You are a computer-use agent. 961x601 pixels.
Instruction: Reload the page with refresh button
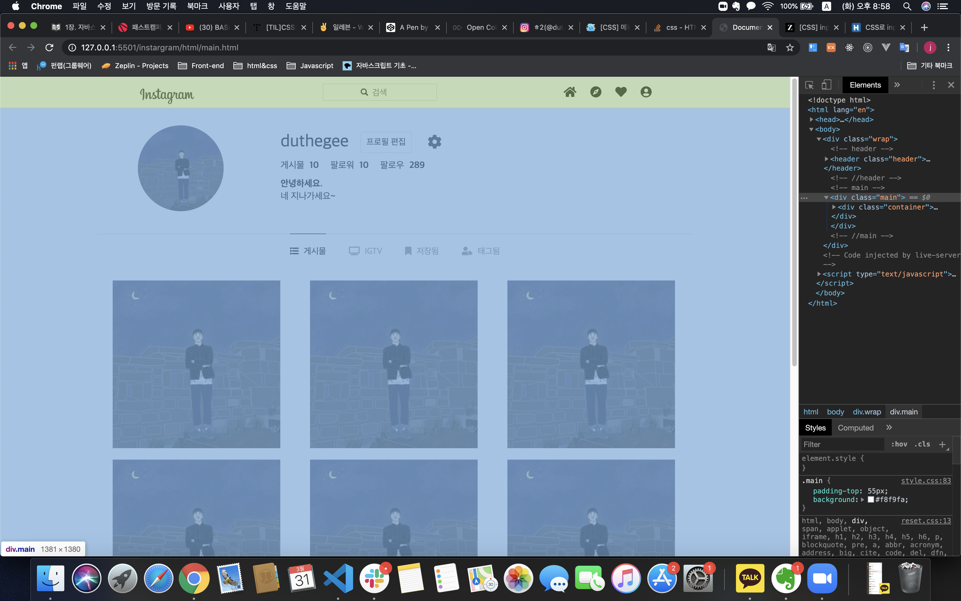point(49,48)
